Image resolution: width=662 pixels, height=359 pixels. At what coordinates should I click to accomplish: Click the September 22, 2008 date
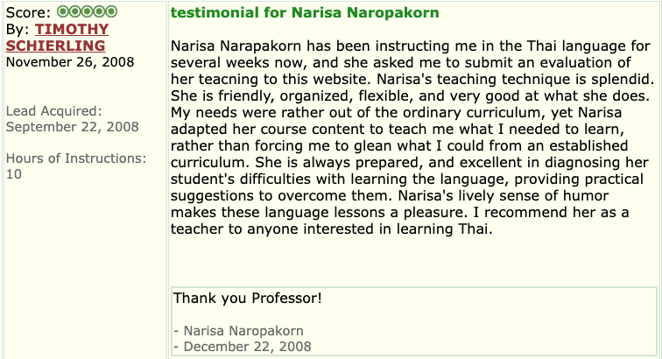tap(72, 127)
